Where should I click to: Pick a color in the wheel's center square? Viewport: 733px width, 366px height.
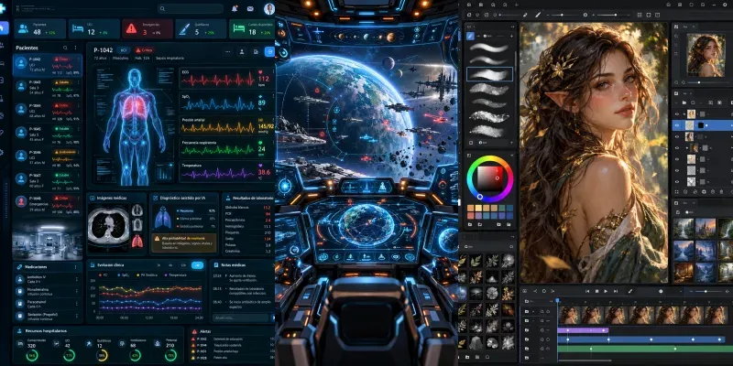(489, 178)
